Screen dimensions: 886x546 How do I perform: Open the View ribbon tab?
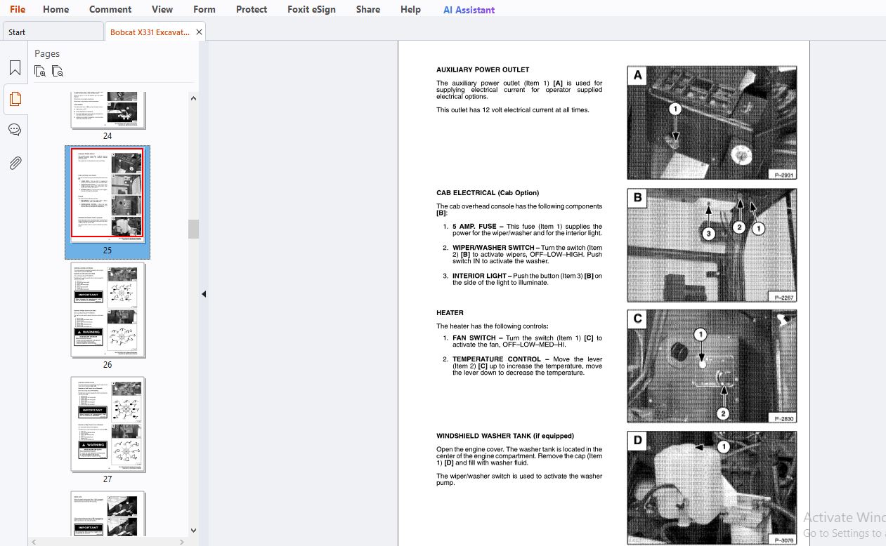tap(162, 9)
